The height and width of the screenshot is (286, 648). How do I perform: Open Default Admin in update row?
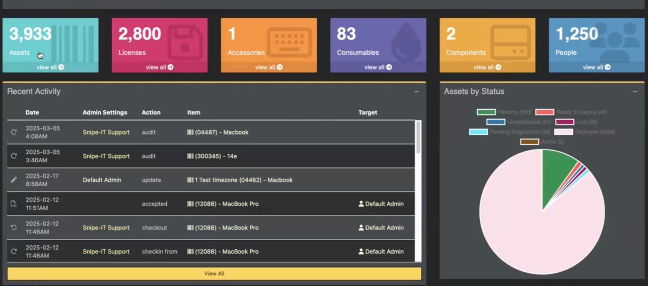click(x=102, y=180)
